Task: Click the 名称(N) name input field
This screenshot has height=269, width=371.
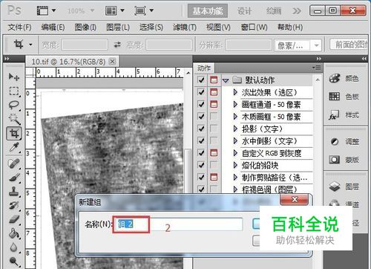Action: [177, 224]
